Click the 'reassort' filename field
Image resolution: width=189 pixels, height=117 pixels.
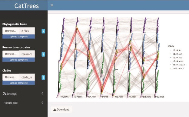(27, 54)
